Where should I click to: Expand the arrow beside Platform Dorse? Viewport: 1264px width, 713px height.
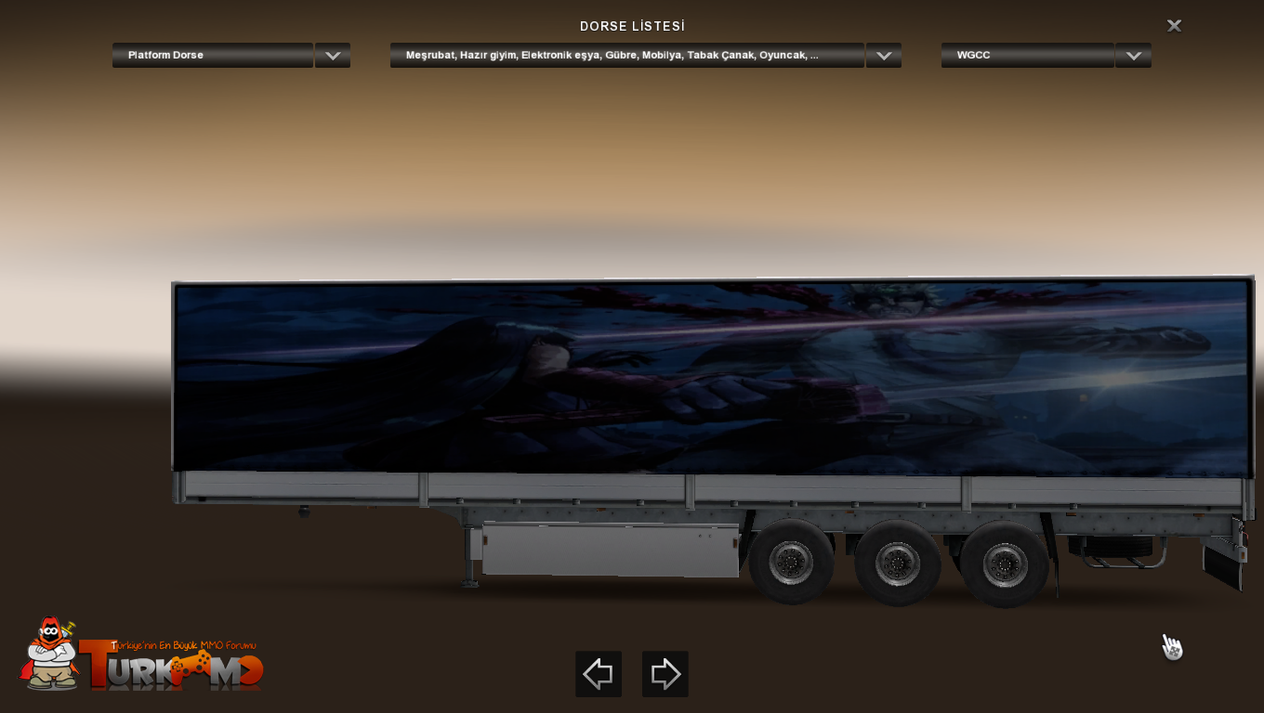(333, 55)
